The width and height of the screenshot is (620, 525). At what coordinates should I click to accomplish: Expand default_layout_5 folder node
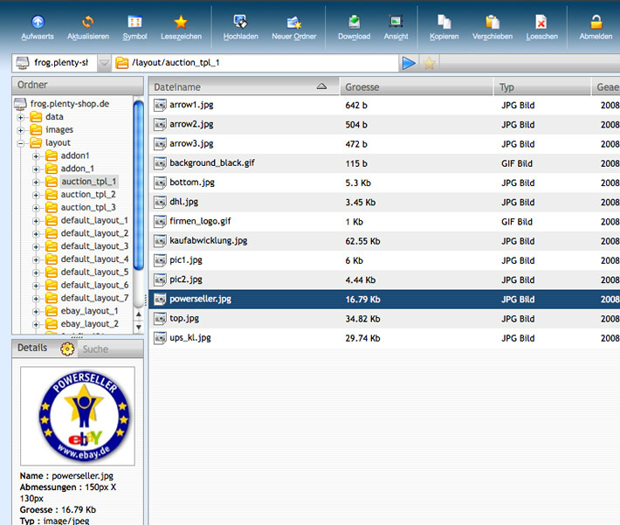(36, 273)
